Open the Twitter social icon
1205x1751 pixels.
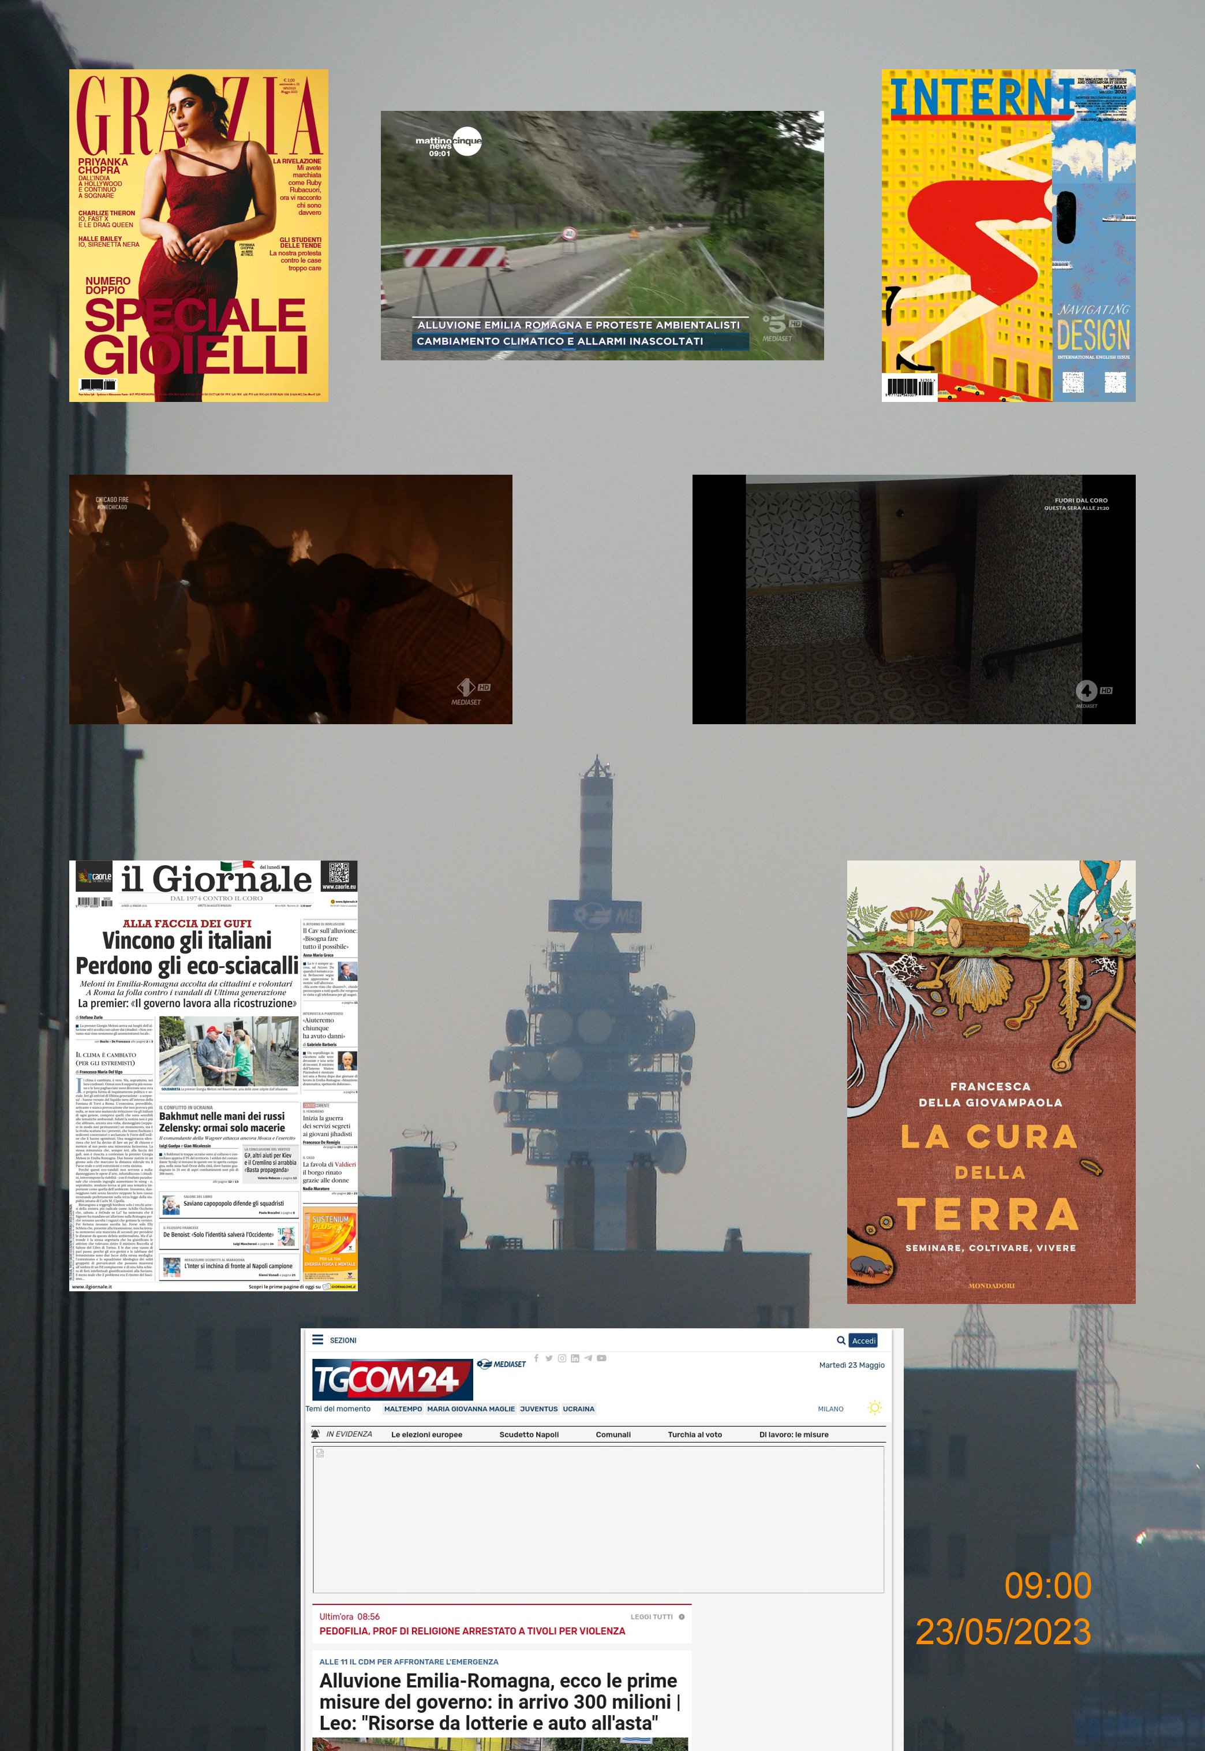click(549, 1358)
